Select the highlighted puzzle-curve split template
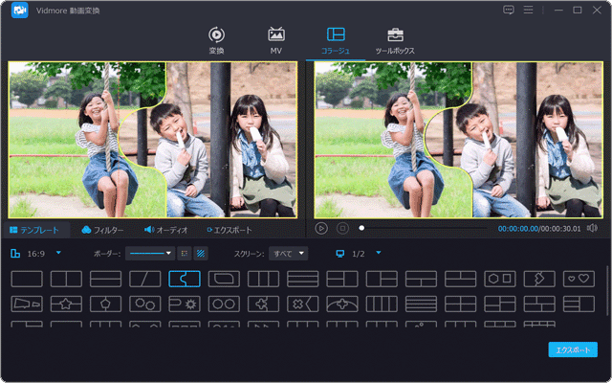This screenshot has height=383, width=612. click(185, 279)
